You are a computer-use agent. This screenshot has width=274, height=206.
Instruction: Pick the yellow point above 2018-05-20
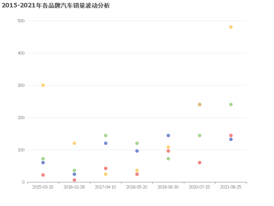pos(137,170)
